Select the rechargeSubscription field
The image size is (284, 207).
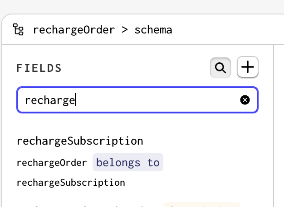(x=80, y=141)
